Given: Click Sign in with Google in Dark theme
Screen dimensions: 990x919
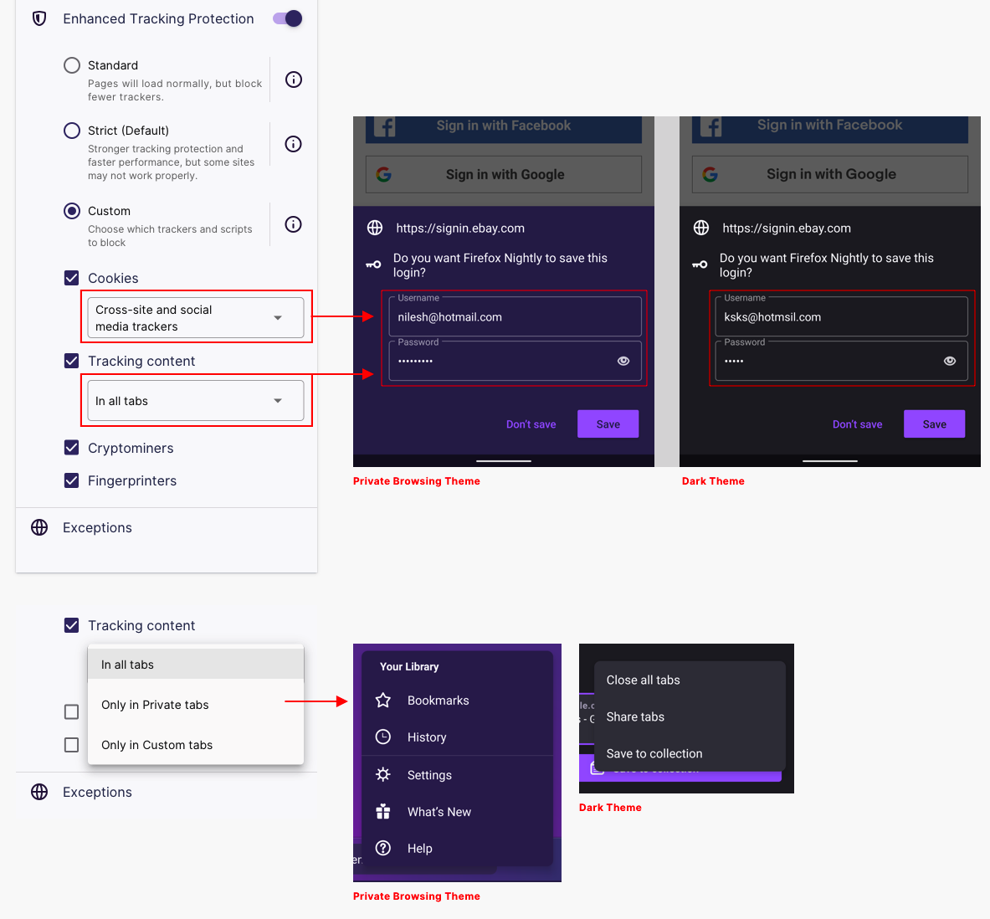Looking at the screenshot, I should tap(830, 174).
